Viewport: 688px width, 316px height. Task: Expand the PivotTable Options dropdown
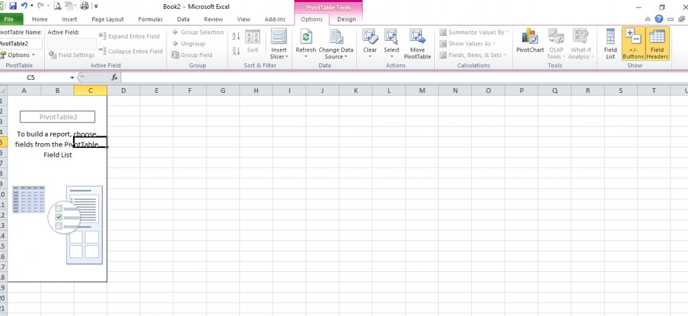tap(18, 55)
